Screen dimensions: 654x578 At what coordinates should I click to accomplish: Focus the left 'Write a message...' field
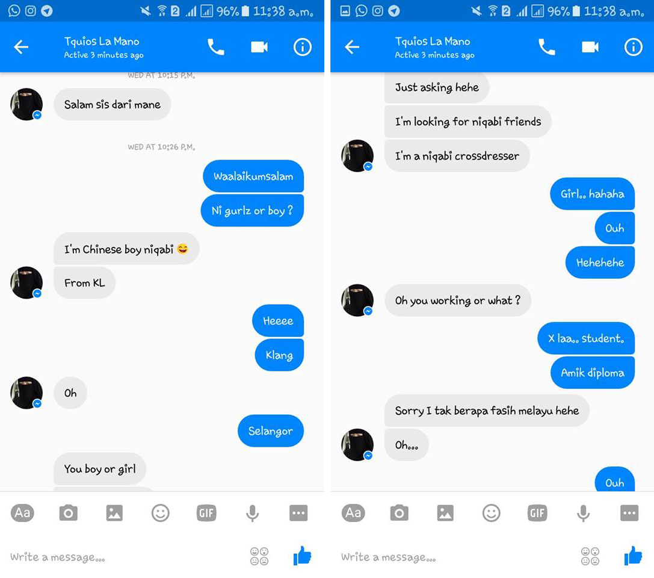(125, 557)
